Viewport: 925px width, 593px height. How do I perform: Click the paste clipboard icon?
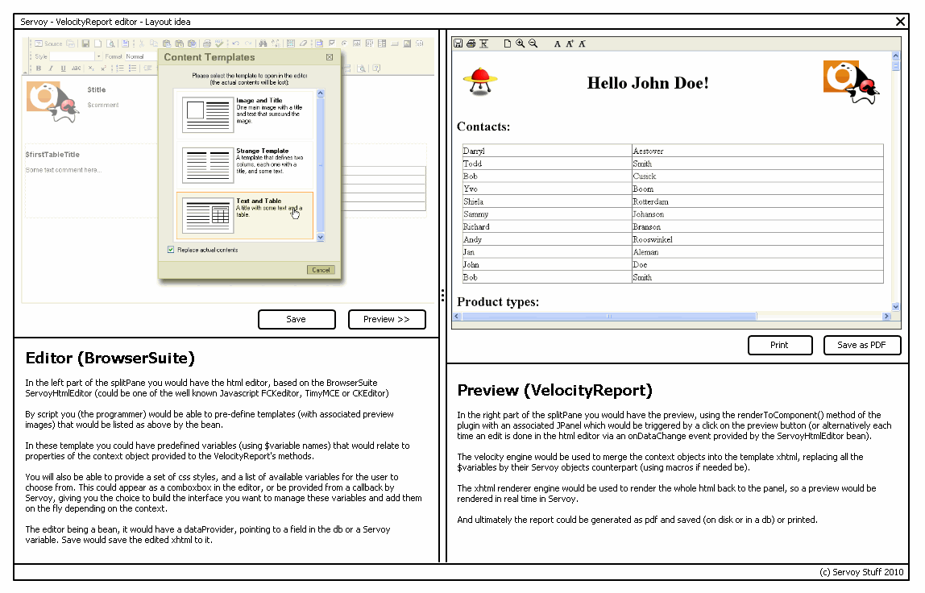pos(167,44)
